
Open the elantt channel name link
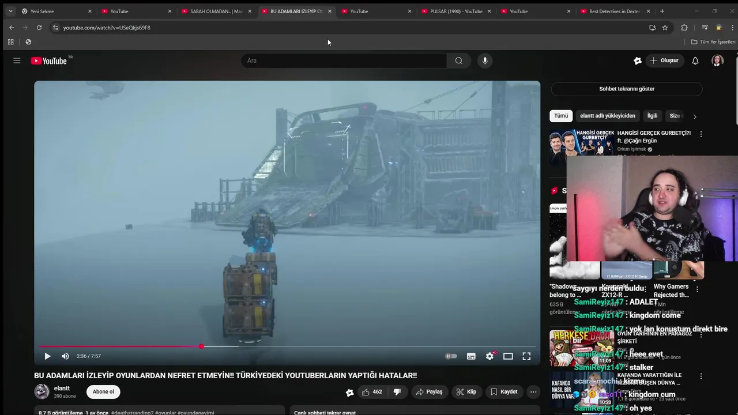click(x=62, y=388)
